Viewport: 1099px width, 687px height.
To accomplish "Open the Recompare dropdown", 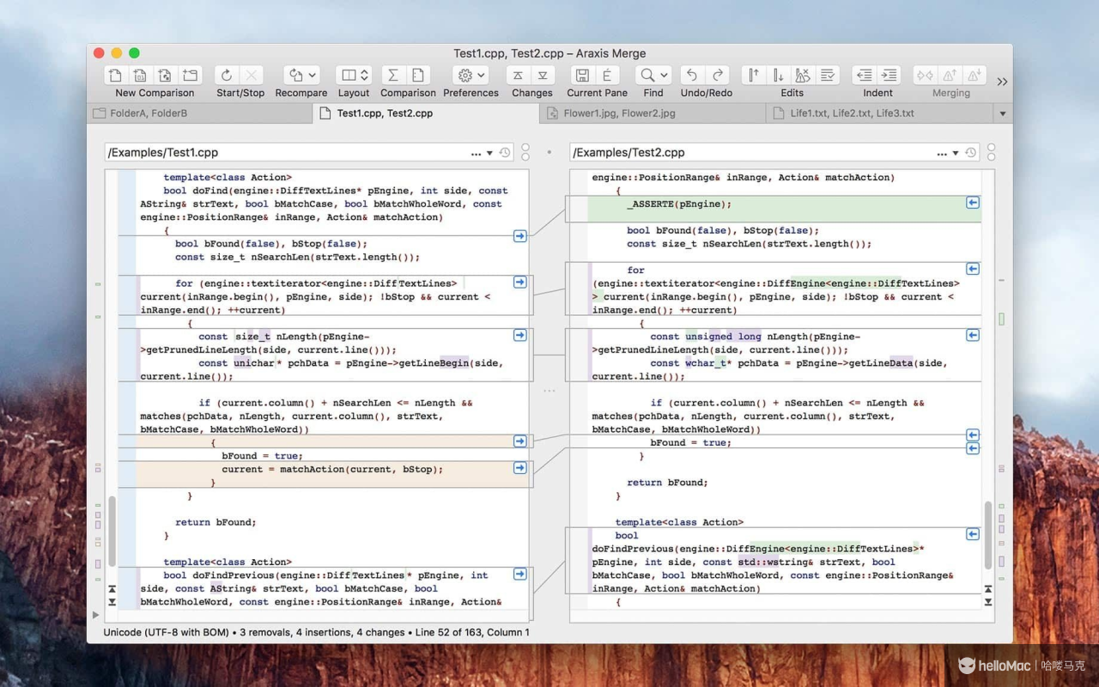I will point(303,76).
